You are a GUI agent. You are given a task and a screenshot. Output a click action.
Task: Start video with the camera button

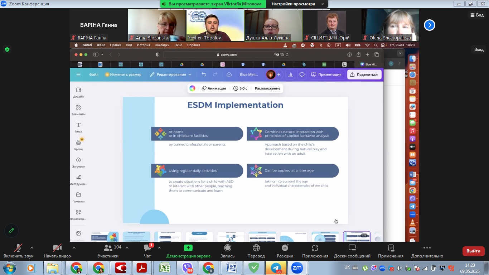(57, 251)
